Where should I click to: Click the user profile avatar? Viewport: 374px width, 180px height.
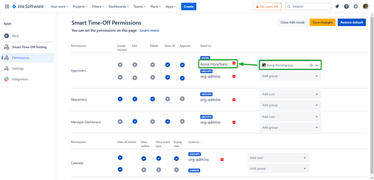point(366,6)
